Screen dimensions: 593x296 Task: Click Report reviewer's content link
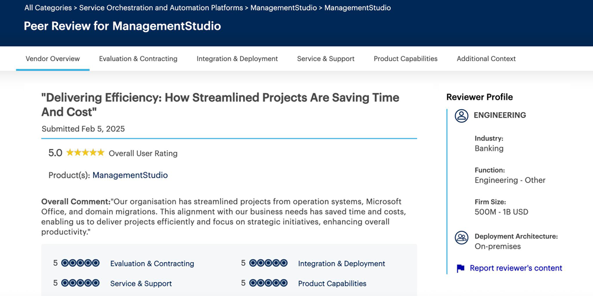[516, 268]
